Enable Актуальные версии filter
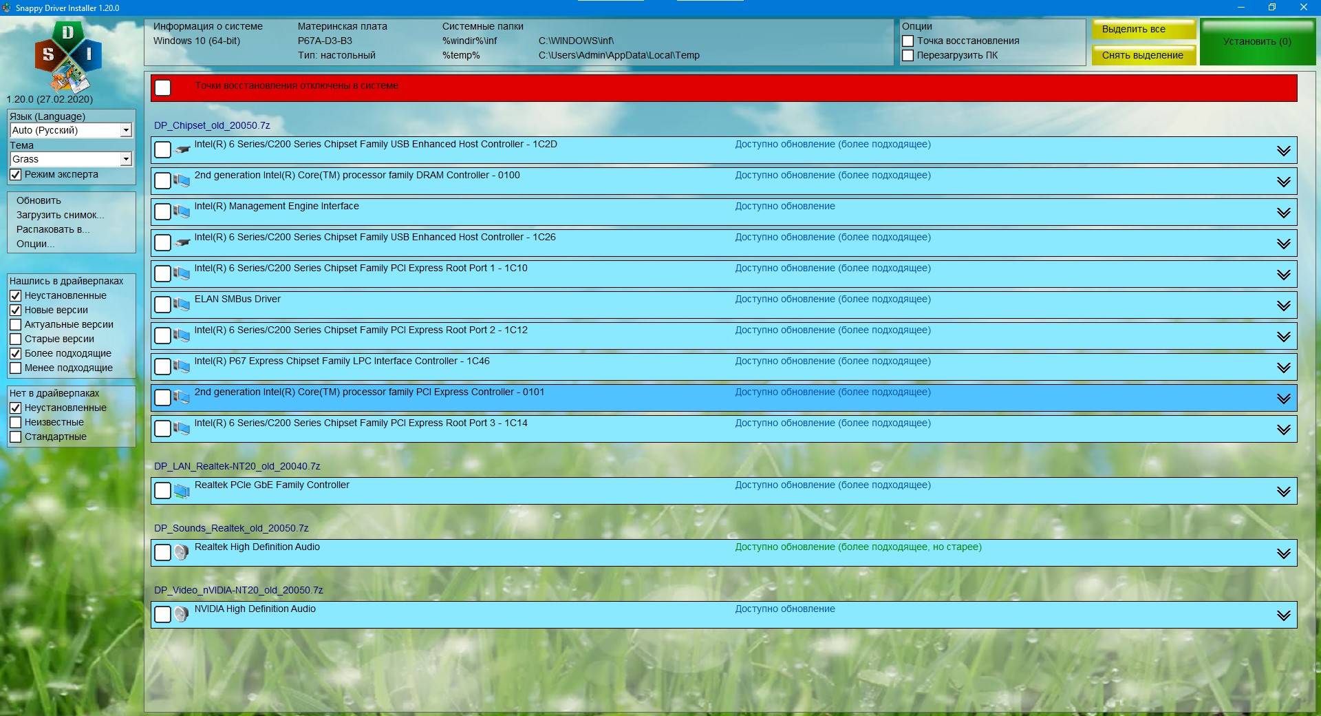1321x716 pixels. pyautogui.click(x=16, y=324)
